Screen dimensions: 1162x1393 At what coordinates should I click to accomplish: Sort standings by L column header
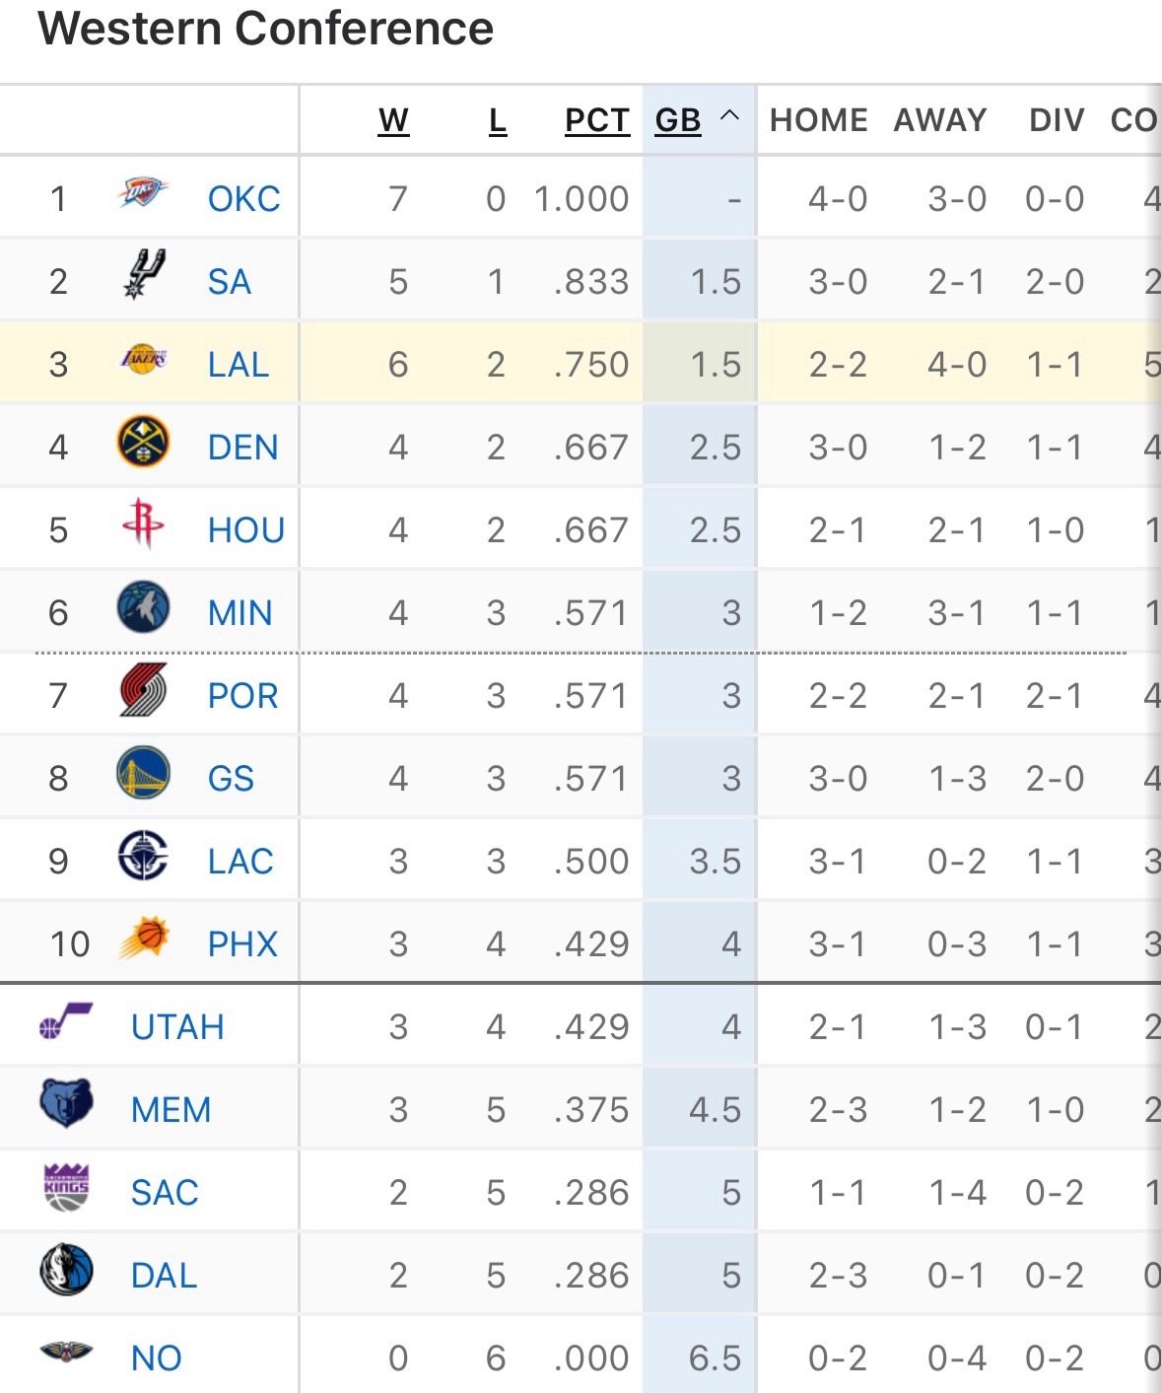(x=498, y=120)
